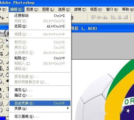The height and width of the screenshot is (120, 134).
Task: Open the 帮助(H) menu
Action: pyautogui.click(x=128, y=9)
